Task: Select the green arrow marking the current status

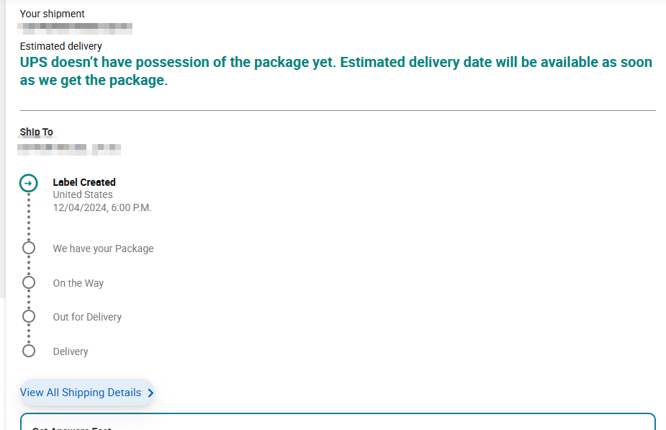Action: [29, 183]
